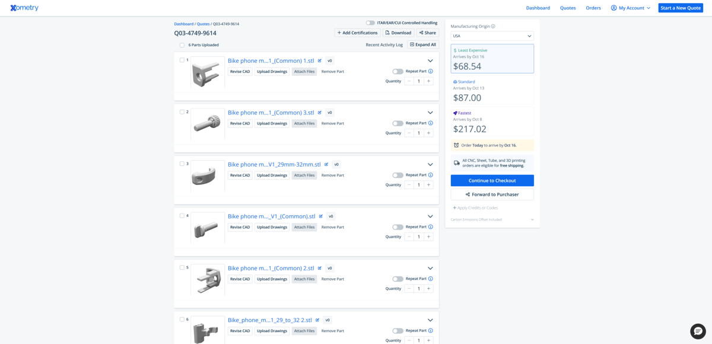Click edit pencil icon for Common 3.stl
Image resolution: width=712 pixels, height=344 pixels.
(320, 113)
